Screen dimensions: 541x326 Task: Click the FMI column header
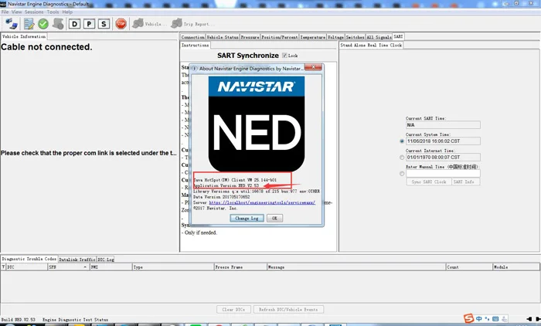(x=111, y=267)
